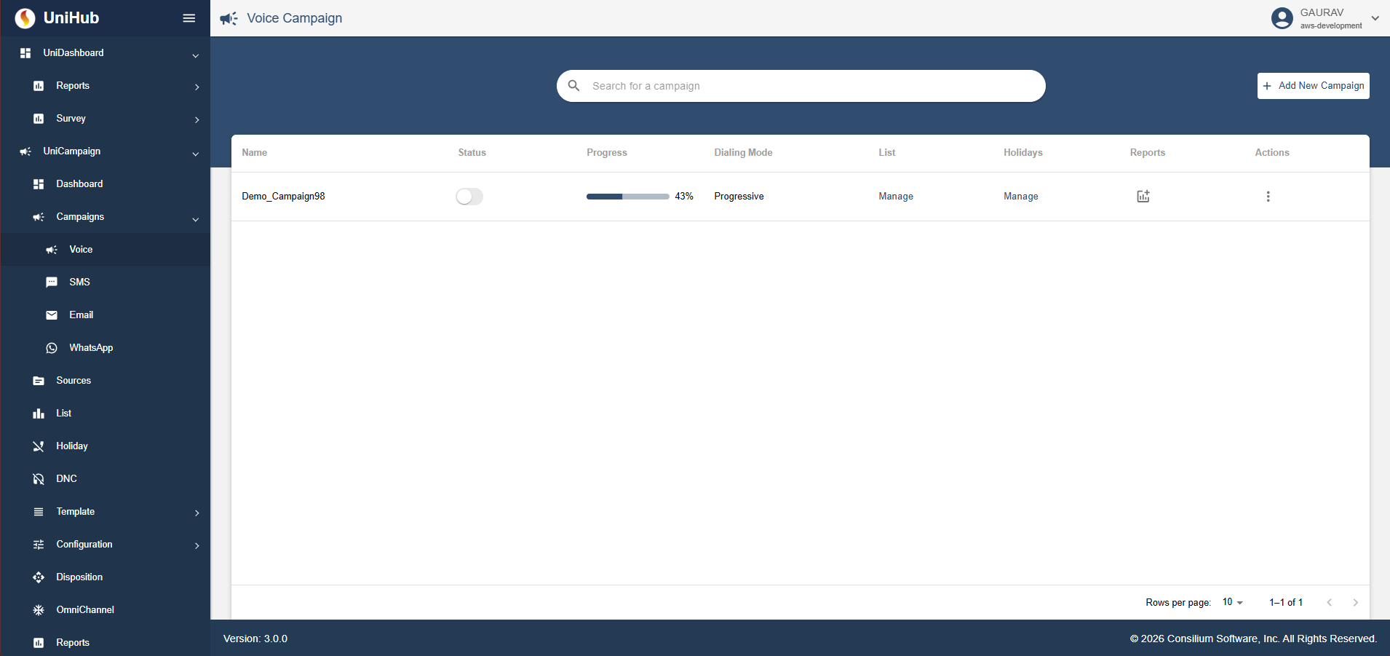Open the Rows per page dropdown
Screen dimensions: 1390x656
tap(1231, 602)
